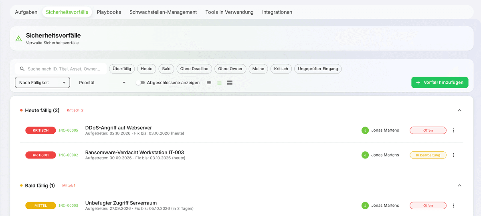
Task: Collapse the Heute fällig section
Action: (x=460, y=110)
